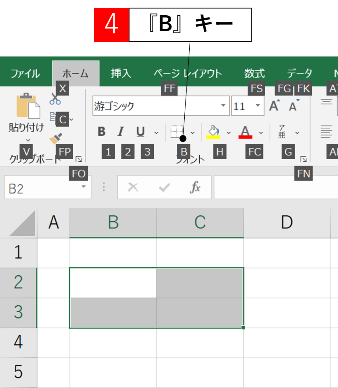Open the 游ゴシック font name dropdown

click(x=223, y=105)
